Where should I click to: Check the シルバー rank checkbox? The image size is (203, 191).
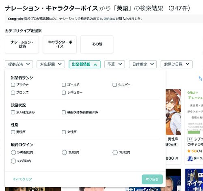[x=114, y=85]
